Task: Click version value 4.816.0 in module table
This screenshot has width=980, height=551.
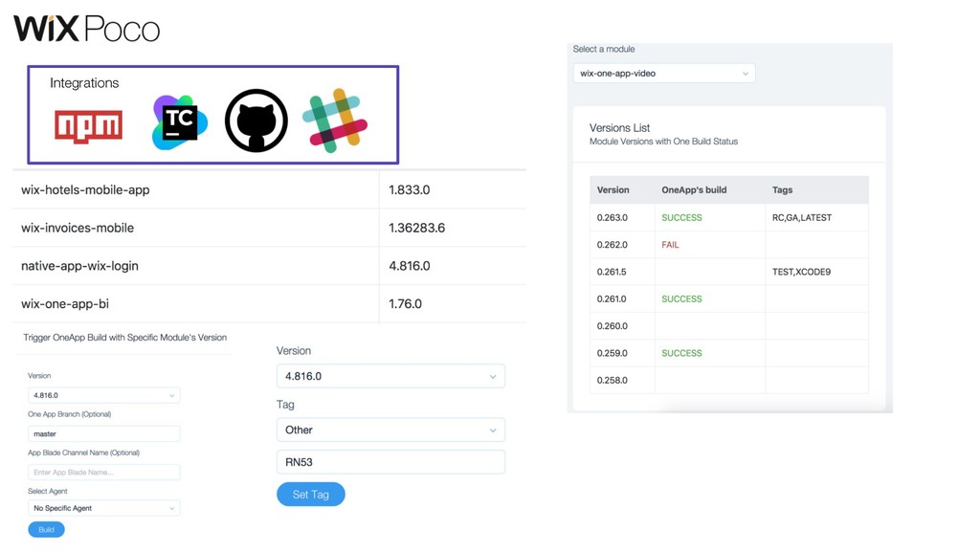Action: coord(410,266)
